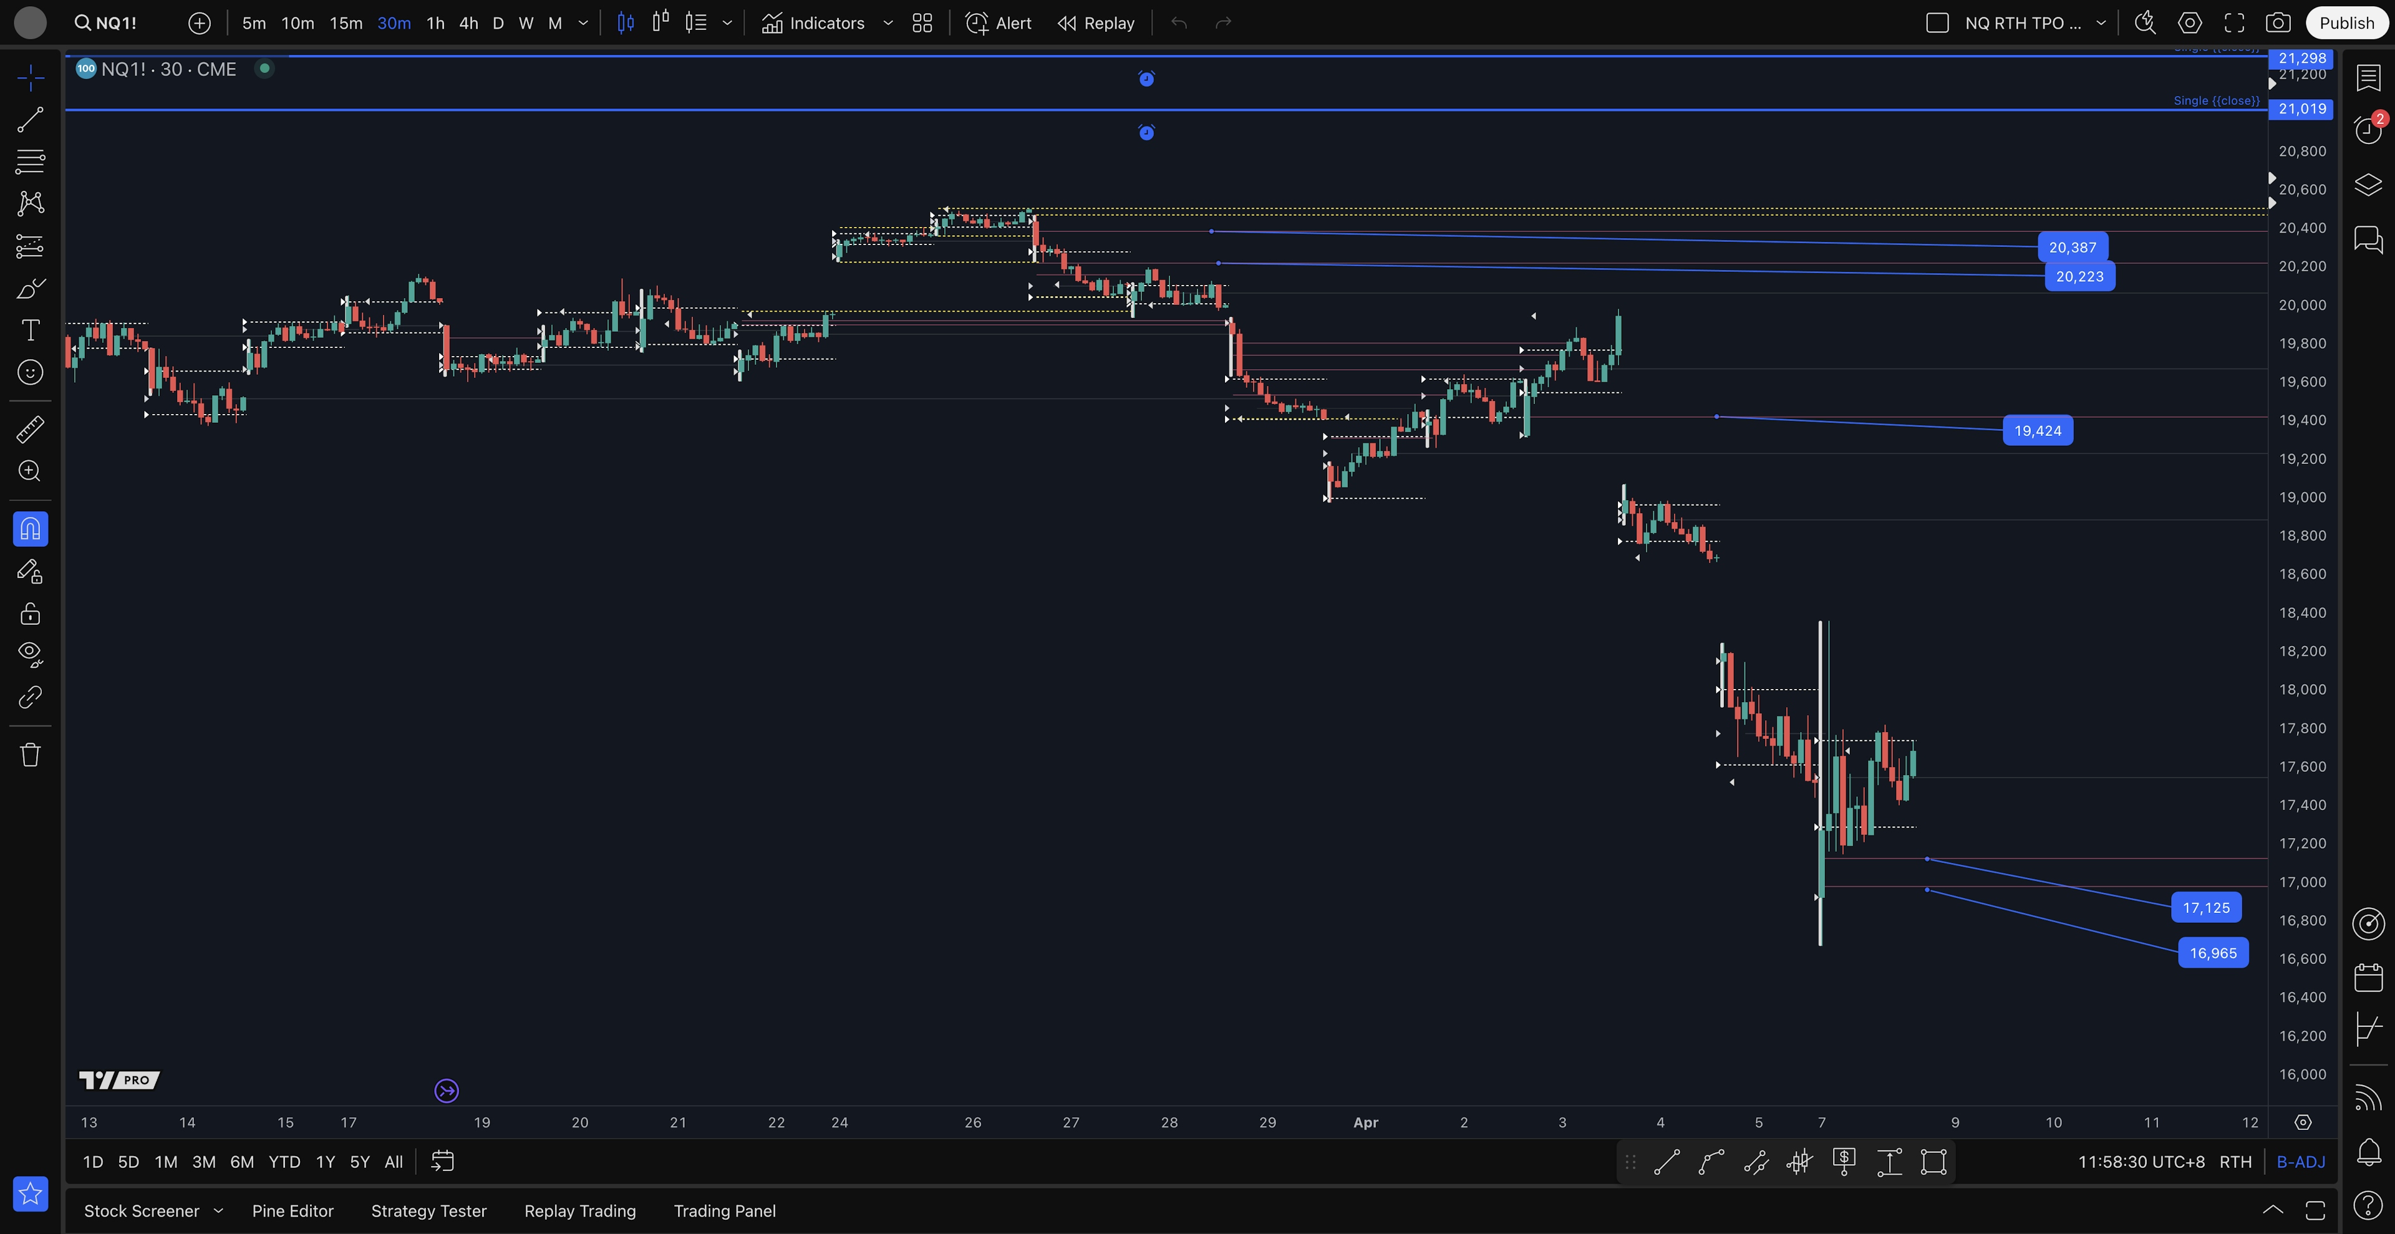The image size is (2395, 1234).
Task: Toggle lock all drawing tools
Action: tap(30, 614)
